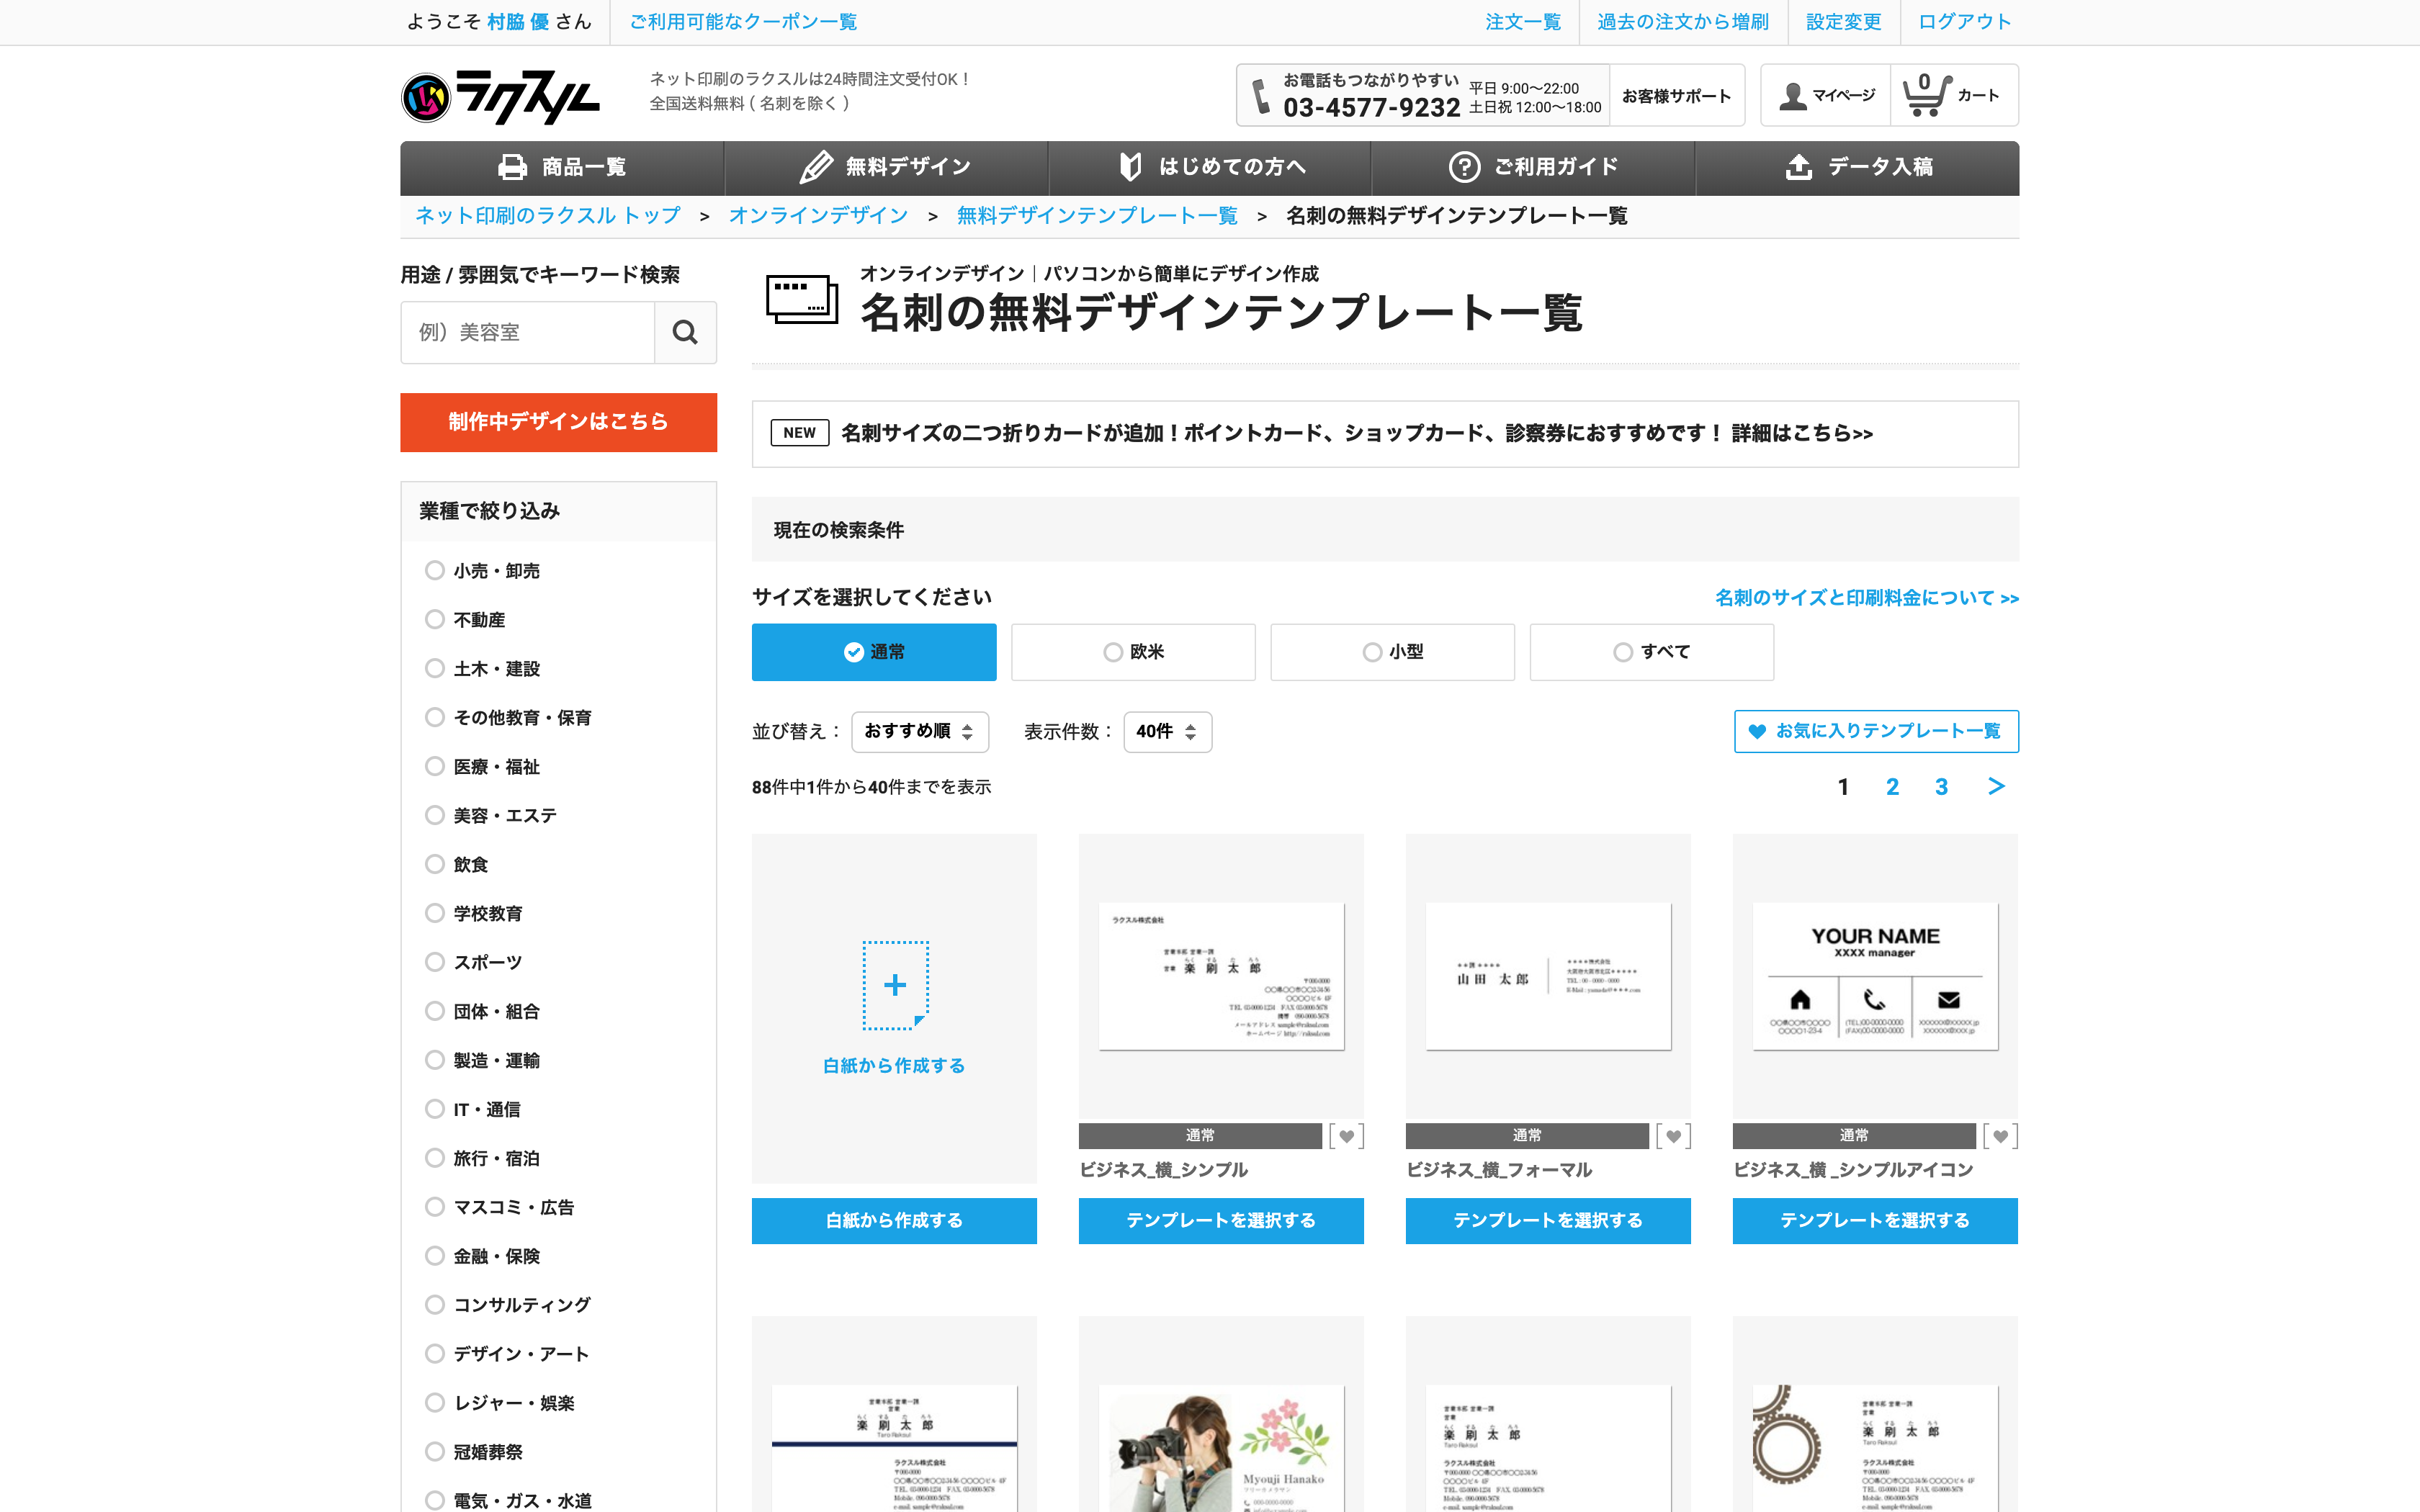Open the 商品一覧 navigation menu
The image size is (2420, 1512).
[562, 167]
